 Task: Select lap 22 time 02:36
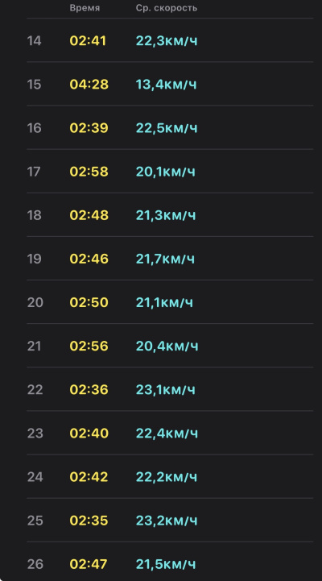point(89,390)
